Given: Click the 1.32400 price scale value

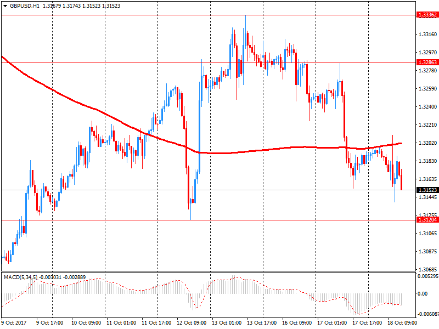Looking at the screenshot, I should click(428, 106).
